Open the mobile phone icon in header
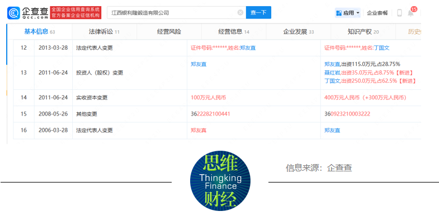The image size is (439, 216). pos(399,13)
